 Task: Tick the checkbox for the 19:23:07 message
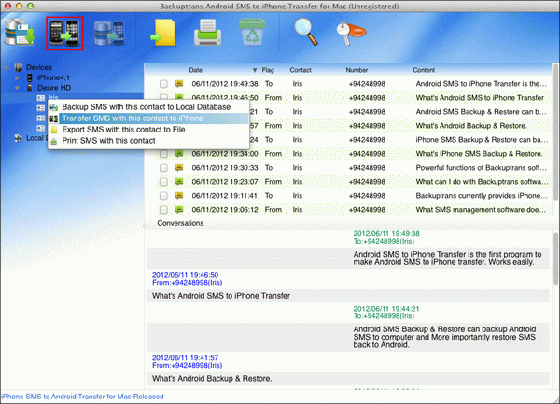coord(163,182)
